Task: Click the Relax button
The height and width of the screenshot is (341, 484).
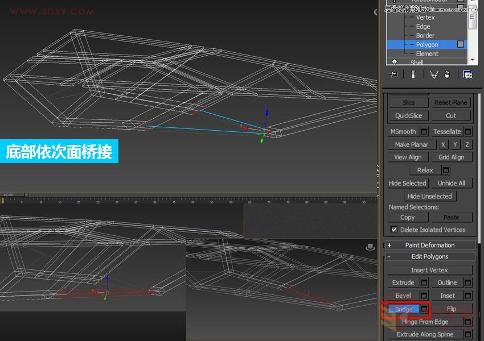Action: pos(425,170)
